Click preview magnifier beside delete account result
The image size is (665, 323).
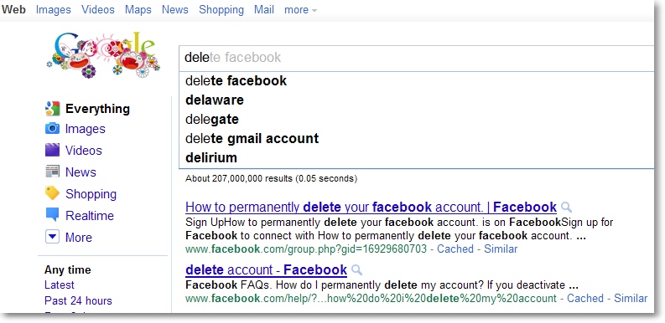(x=357, y=270)
